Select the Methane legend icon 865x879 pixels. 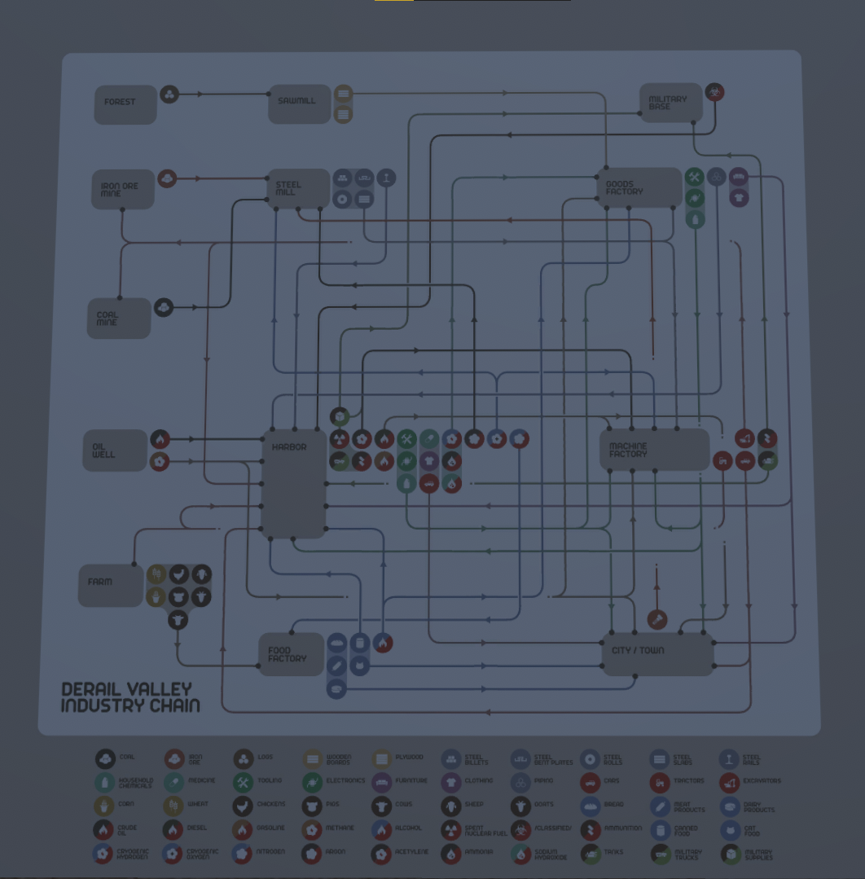pyautogui.click(x=312, y=829)
